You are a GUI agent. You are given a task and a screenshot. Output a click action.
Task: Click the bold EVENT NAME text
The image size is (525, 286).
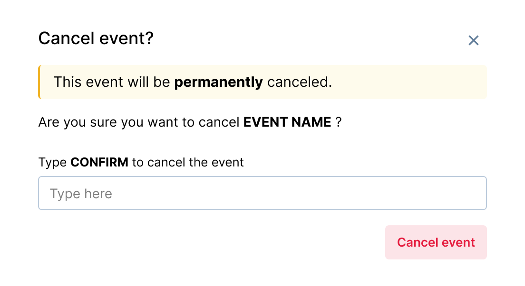287,122
